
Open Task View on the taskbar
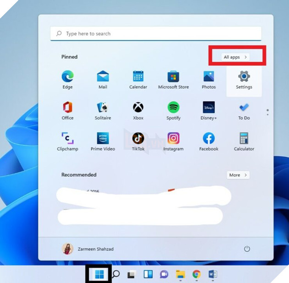[132, 274]
